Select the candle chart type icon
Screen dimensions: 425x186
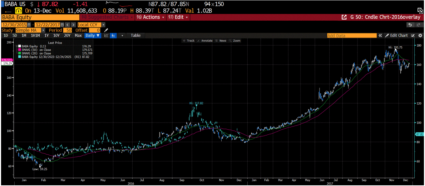pyautogui.click(x=113, y=35)
